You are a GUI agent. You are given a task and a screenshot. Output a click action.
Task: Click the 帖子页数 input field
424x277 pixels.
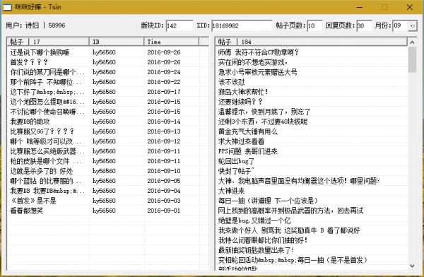click(314, 26)
